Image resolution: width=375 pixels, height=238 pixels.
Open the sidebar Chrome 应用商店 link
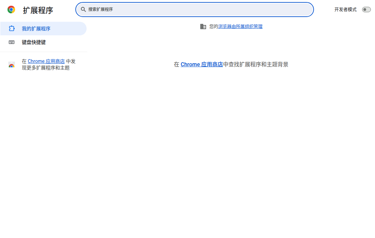[x=46, y=61]
